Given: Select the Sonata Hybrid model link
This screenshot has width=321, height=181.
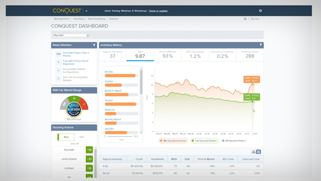Looking at the screenshot, I should [113, 119].
